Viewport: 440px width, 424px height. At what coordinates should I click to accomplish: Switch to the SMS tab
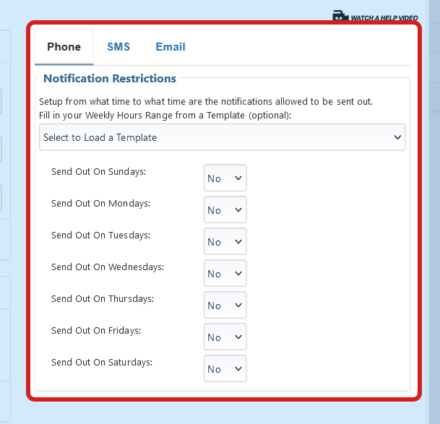point(118,47)
